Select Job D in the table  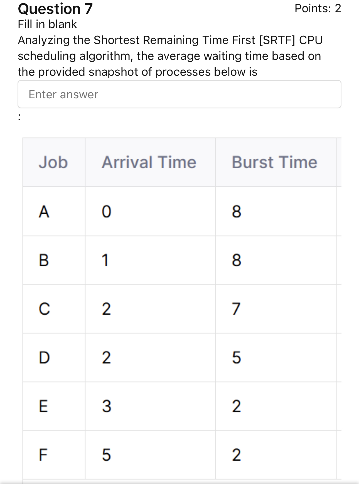pos(45,358)
